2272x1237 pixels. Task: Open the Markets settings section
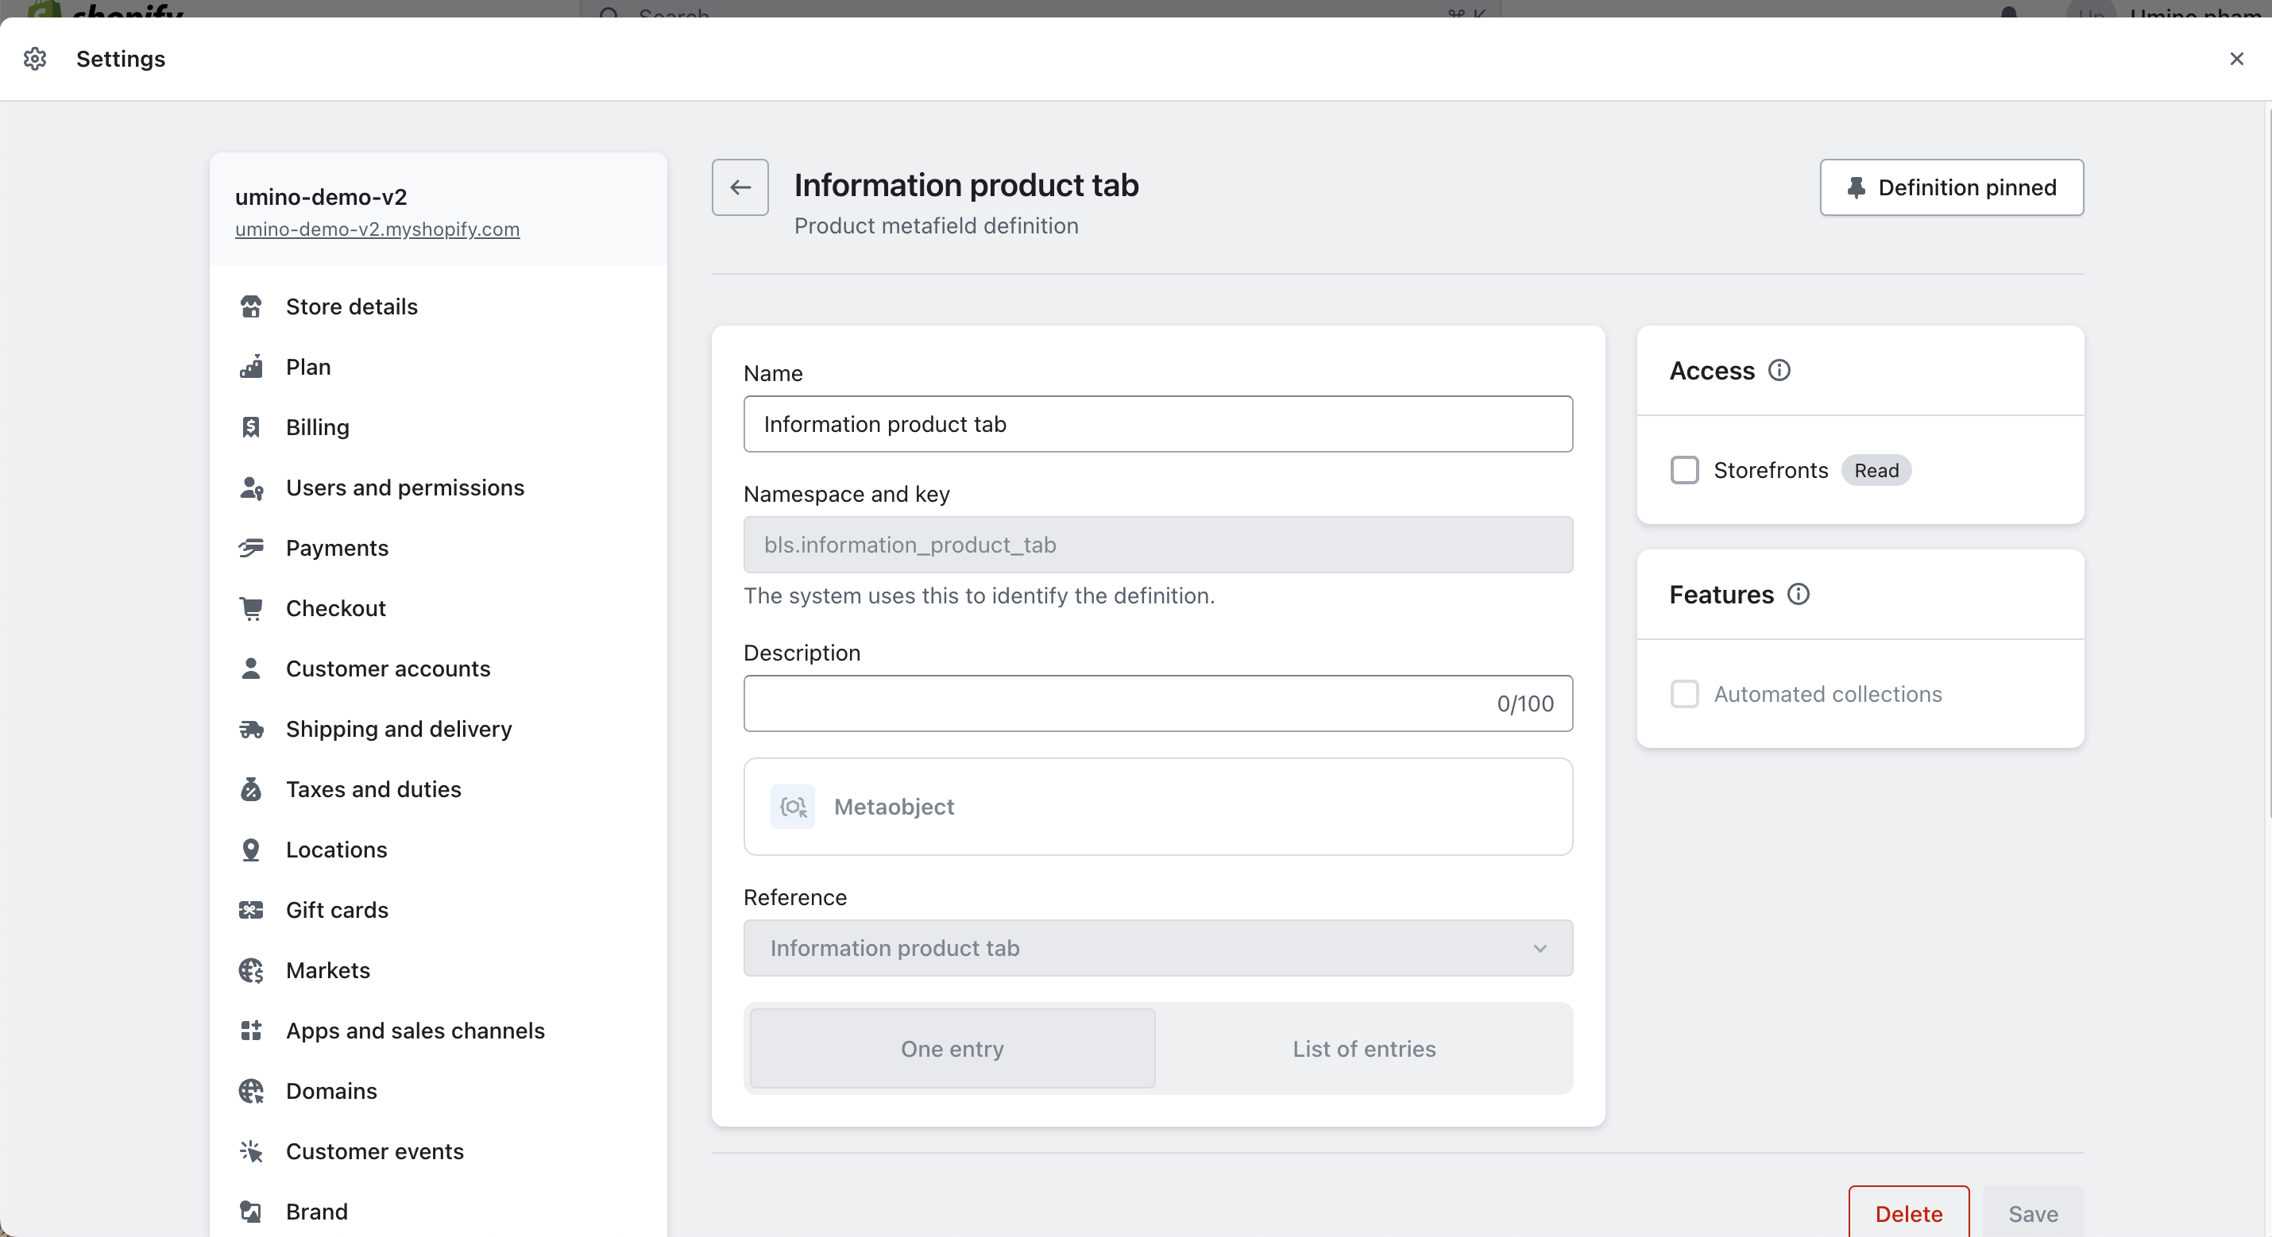coord(327,970)
